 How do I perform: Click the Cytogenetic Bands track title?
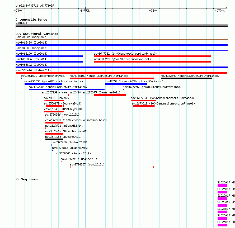31,20
